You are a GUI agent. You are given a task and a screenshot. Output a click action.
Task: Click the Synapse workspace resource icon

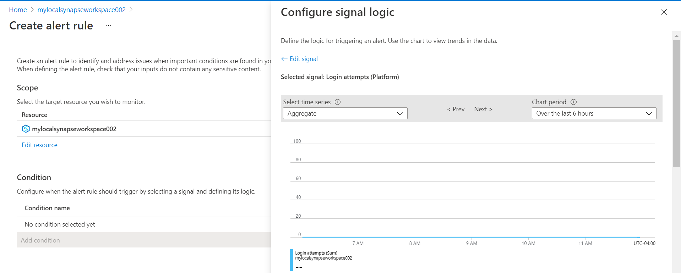26,129
